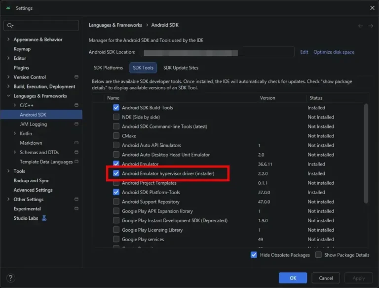
Task: Open Plugins settings page
Action: [x=21, y=68]
